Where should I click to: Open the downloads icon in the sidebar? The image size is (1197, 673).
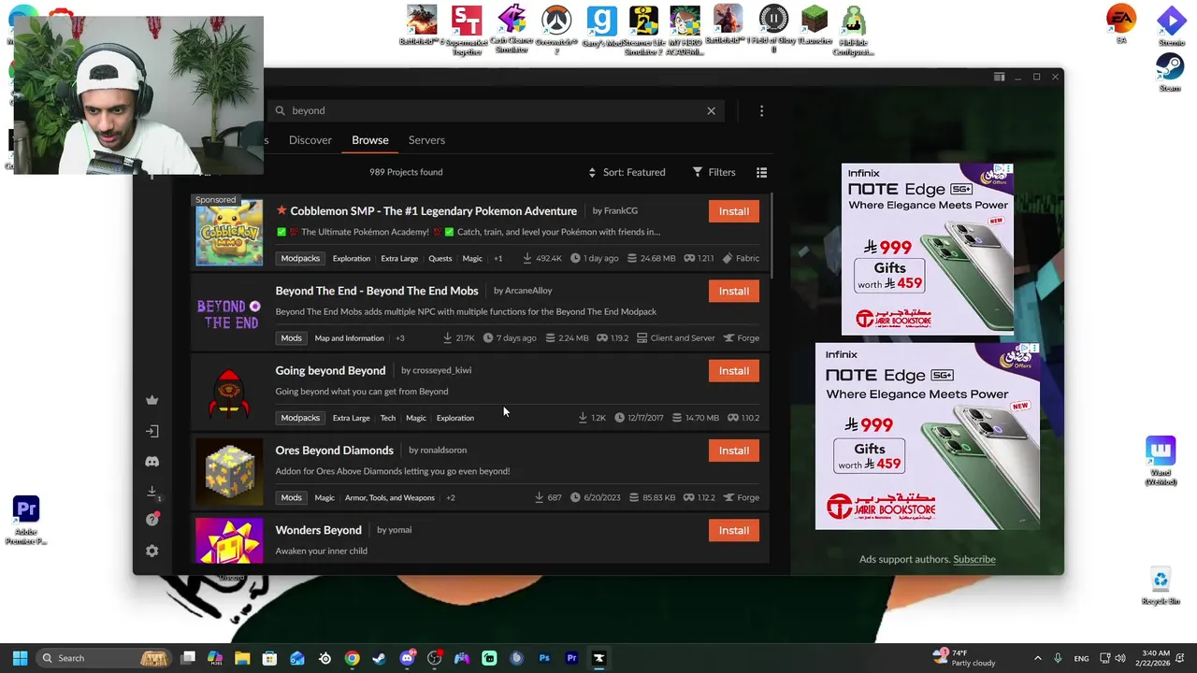[151, 492]
